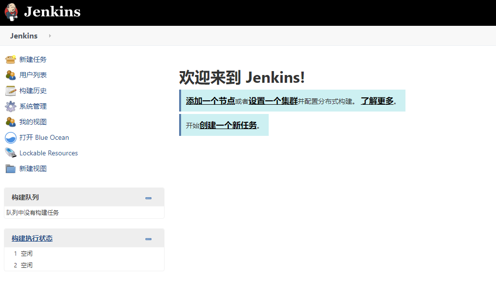496x281 pixels.
Task: Click the 队列中没有构建任务 text
Action: [x=33, y=213]
